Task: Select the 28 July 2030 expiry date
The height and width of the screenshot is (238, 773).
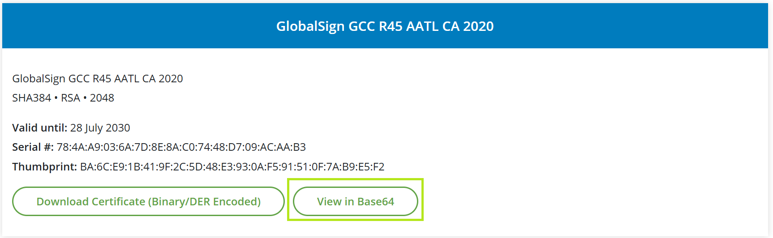Action: (100, 128)
